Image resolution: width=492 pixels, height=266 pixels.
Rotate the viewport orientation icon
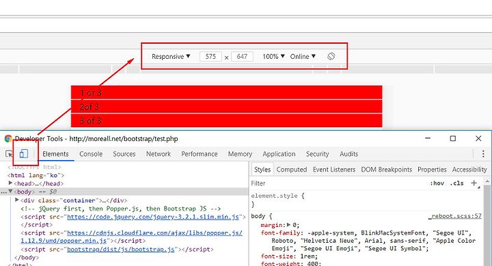tap(331, 56)
